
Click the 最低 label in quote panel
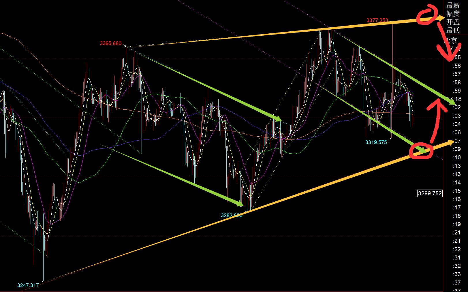point(453,30)
